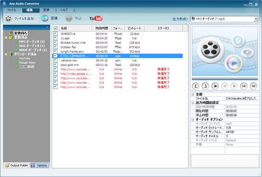Click the downloaded (ダウンロード済み) globe icon

11,54
